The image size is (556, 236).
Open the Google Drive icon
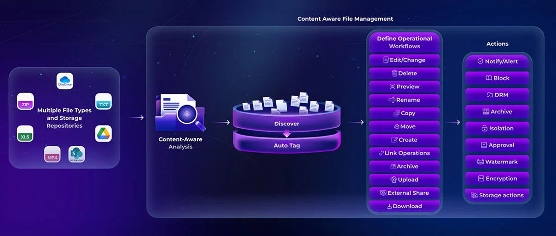[x=103, y=134]
